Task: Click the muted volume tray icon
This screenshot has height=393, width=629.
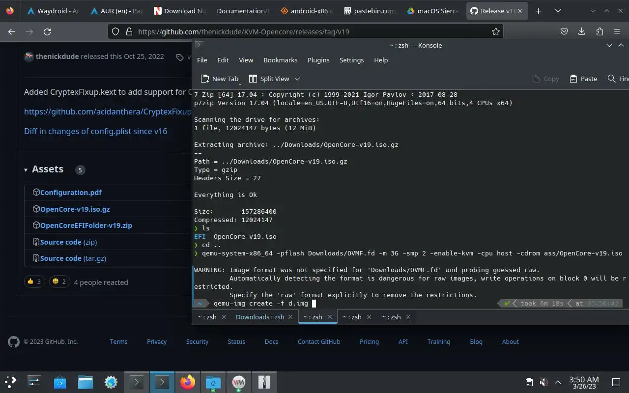Action: tap(543, 382)
